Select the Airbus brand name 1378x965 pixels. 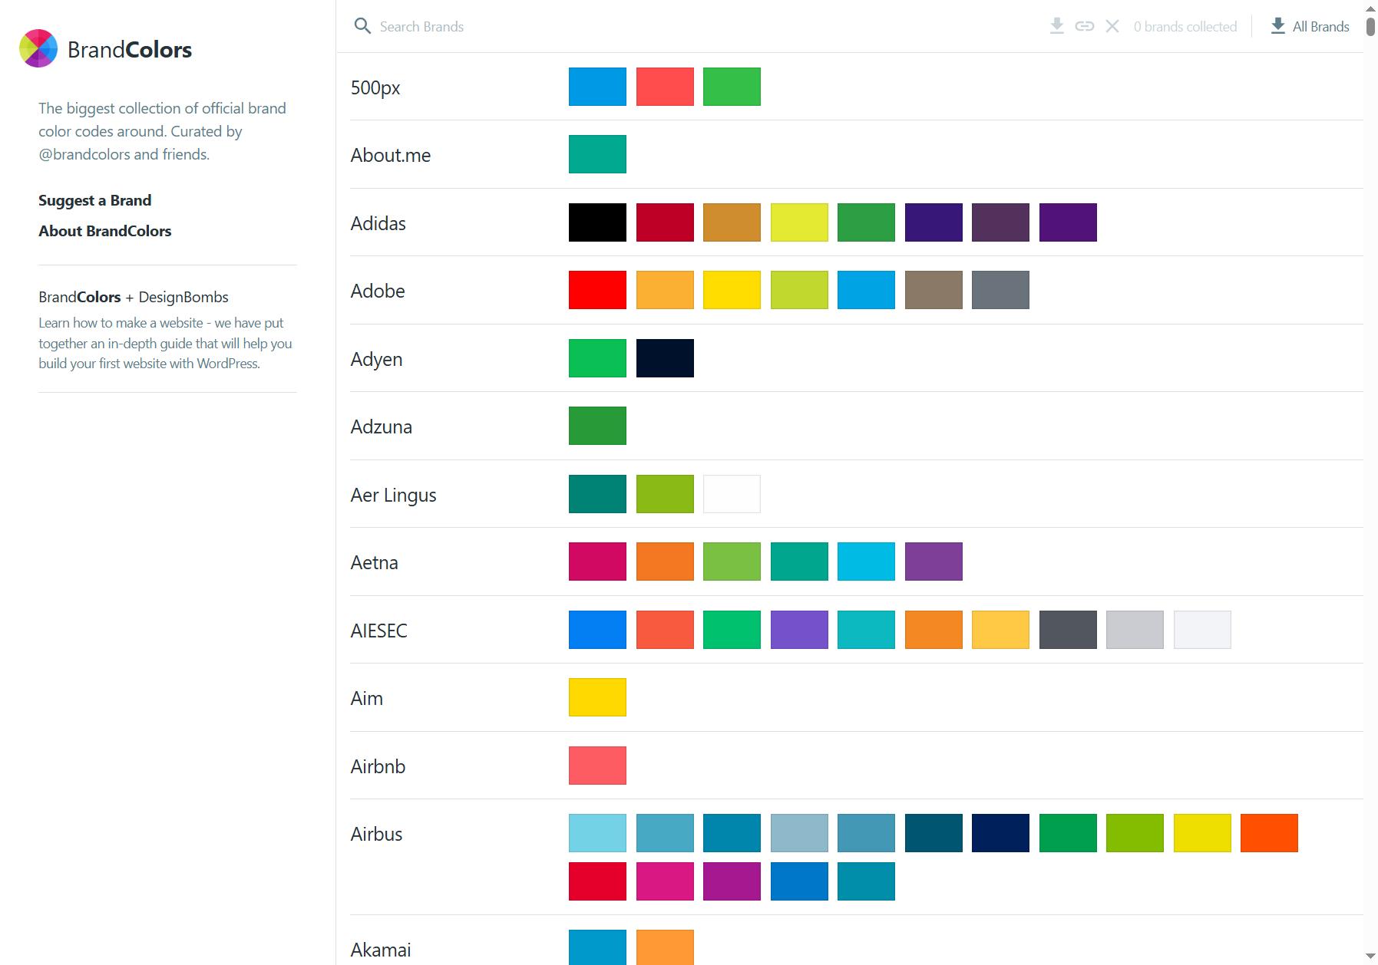tap(376, 834)
